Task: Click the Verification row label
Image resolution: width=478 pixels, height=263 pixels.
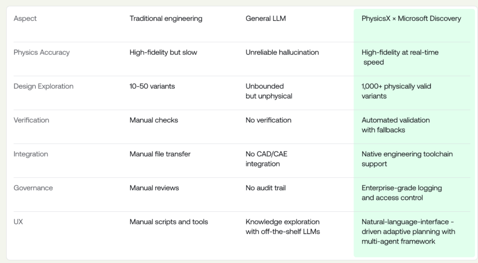Action: tap(31, 120)
